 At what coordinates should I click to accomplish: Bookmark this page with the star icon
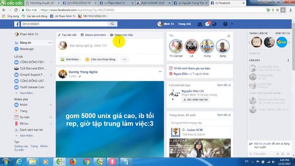(277, 10)
